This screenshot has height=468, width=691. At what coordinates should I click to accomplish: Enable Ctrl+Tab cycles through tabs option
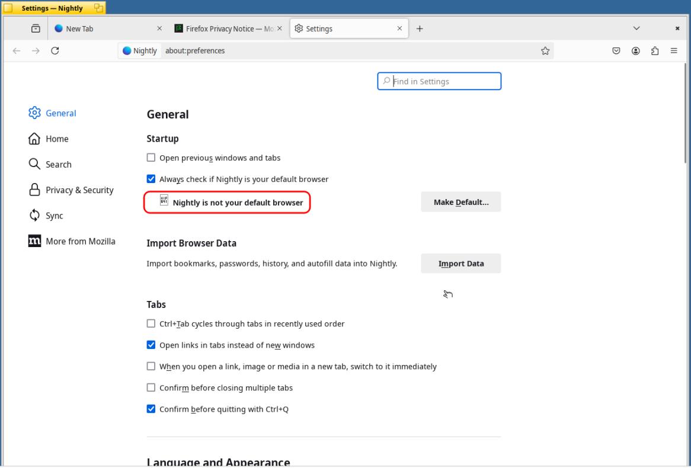pos(151,323)
